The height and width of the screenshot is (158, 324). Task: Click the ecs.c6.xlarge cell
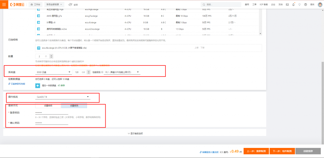click(x=90, y=22)
